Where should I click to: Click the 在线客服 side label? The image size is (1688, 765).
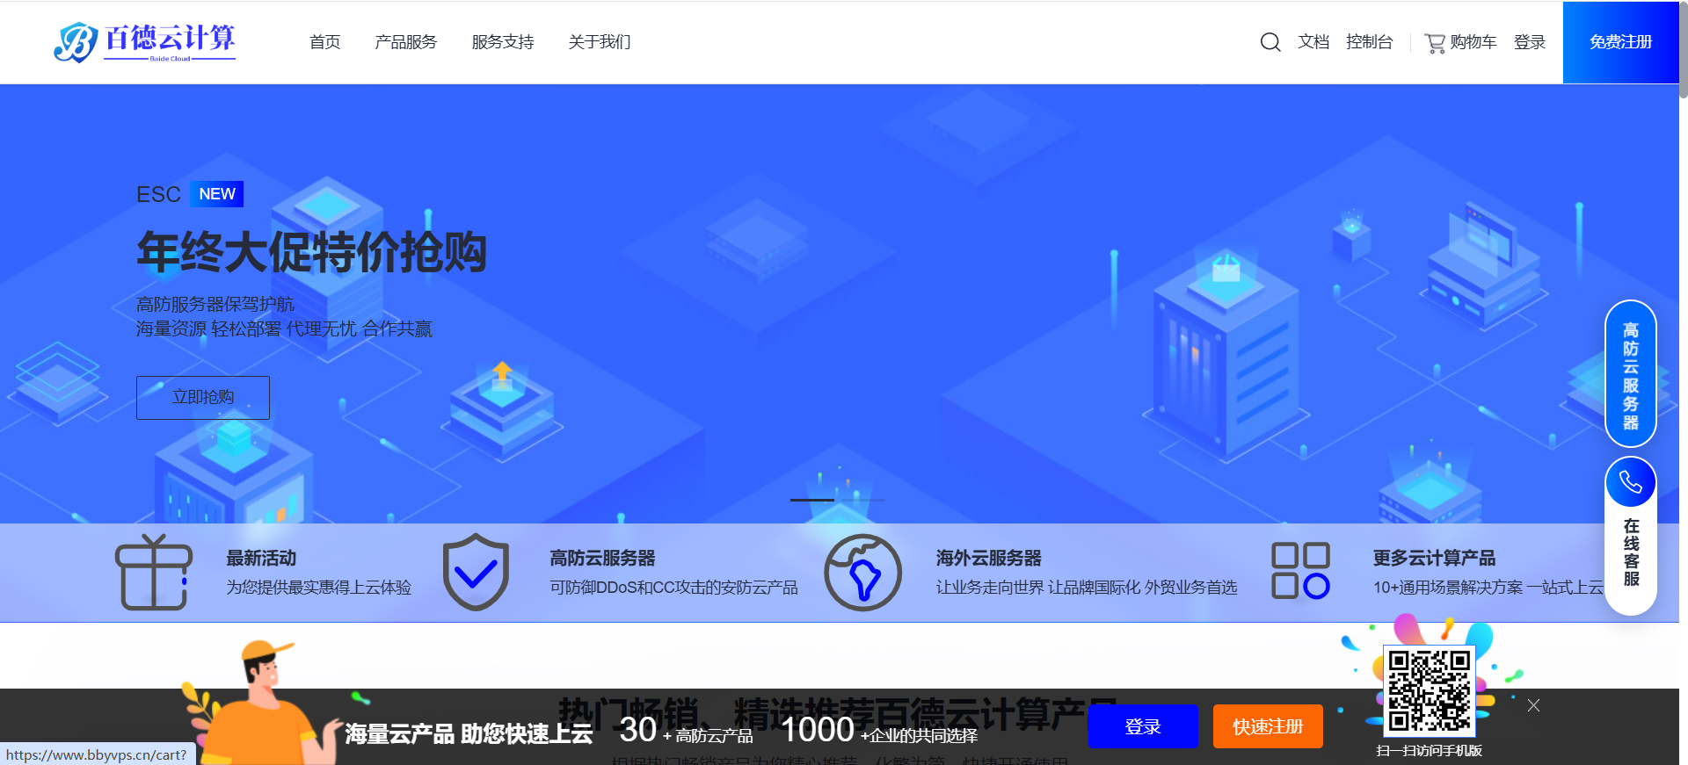[1632, 552]
